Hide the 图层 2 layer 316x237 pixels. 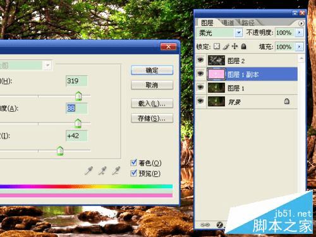click(x=200, y=60)
